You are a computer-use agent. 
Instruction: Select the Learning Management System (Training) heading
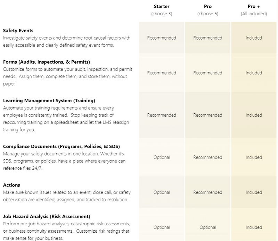(x=49, y=101)
